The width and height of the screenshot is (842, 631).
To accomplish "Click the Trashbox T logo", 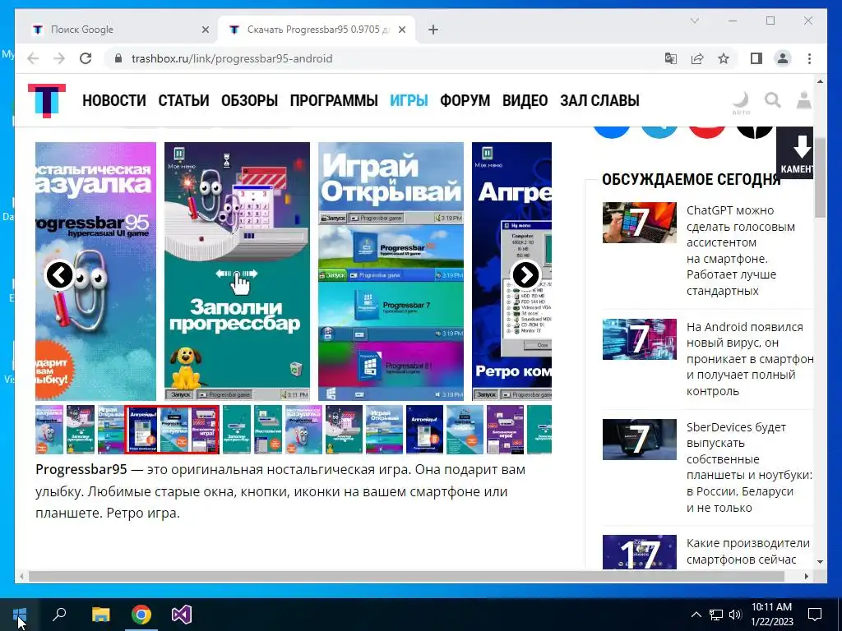I will point(47,100).
